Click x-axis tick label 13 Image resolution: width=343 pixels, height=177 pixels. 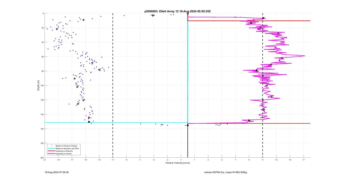coord(276,160)
